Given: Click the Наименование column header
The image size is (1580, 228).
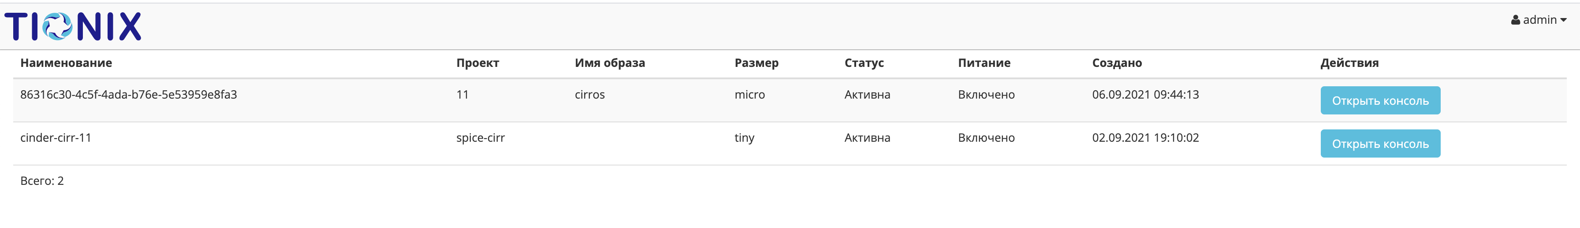Looking at the screenshot, I should pos(66,63).
